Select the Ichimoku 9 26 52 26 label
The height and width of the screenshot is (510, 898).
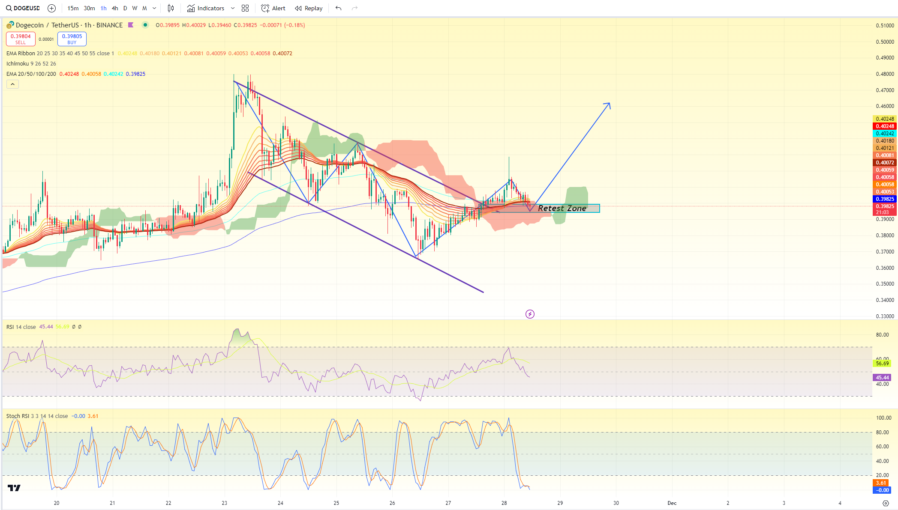point(31,64)
